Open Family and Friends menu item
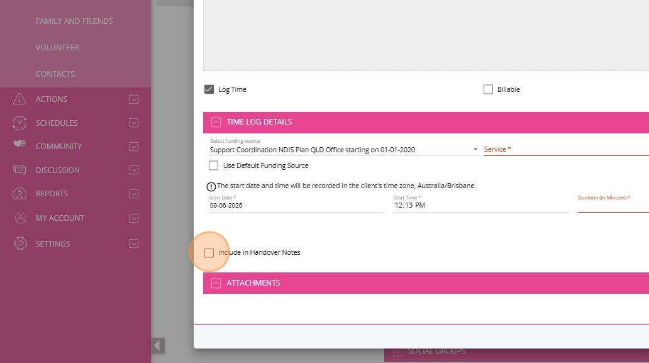The width and height of the screenshot is (649, 363). point(74,21)
